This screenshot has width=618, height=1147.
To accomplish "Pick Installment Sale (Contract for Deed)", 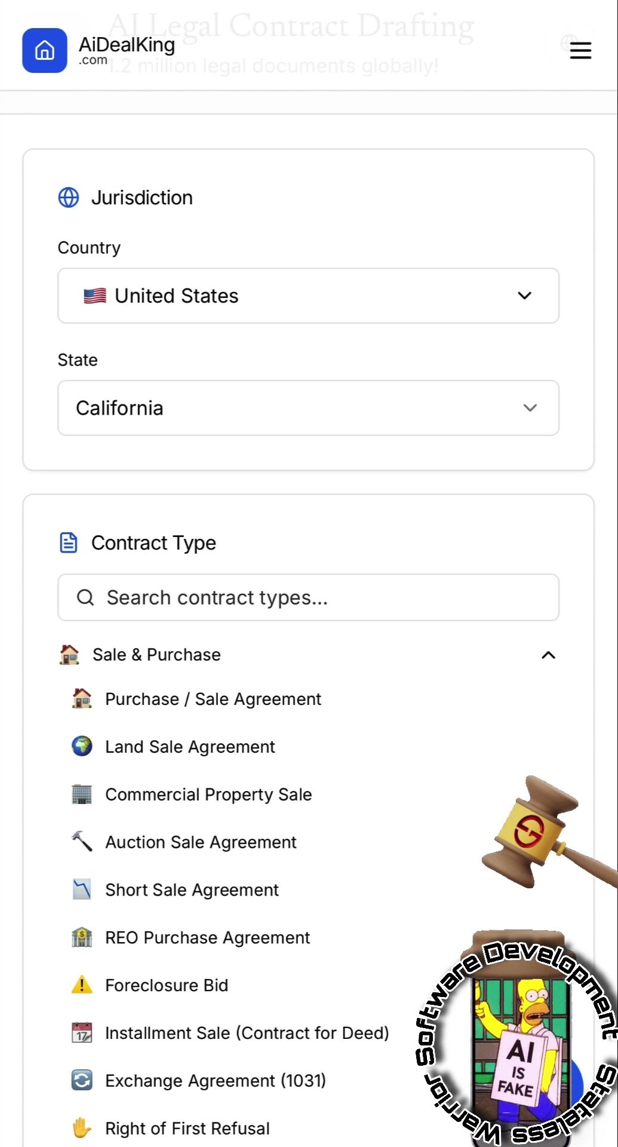I will [x=247, y=1033].
